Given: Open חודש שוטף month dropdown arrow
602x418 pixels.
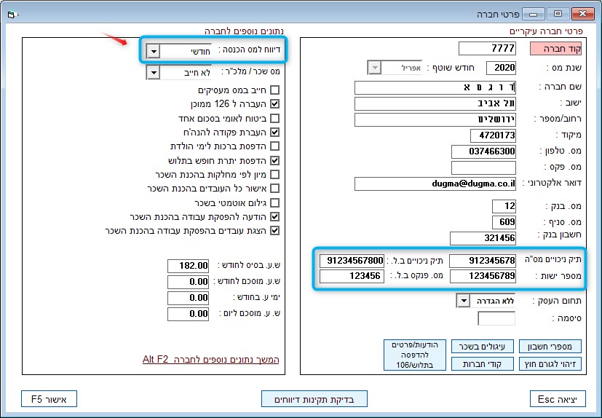Looking at the screenshot, I should pyautogui.click(x=374, y=68).
